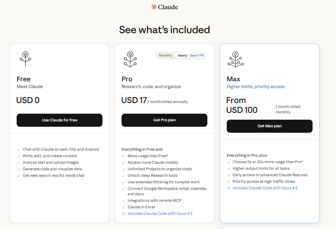Click the diamond icon in Max features

229,188
